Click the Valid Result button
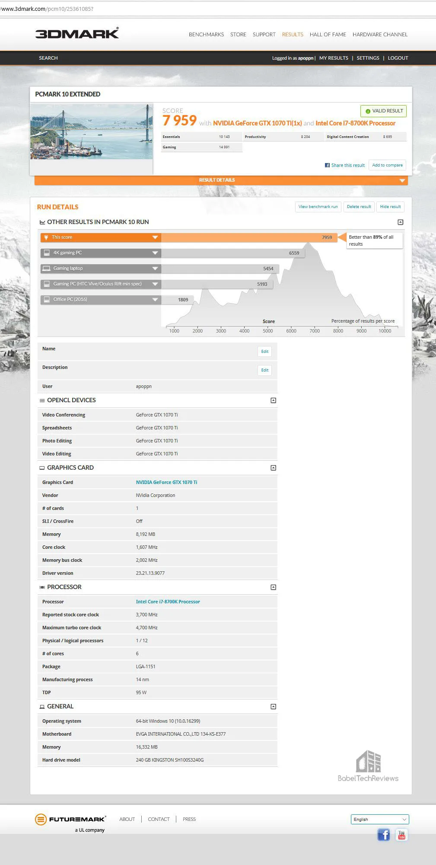Screen dimensions: 436x865 (x=383, y=111)
